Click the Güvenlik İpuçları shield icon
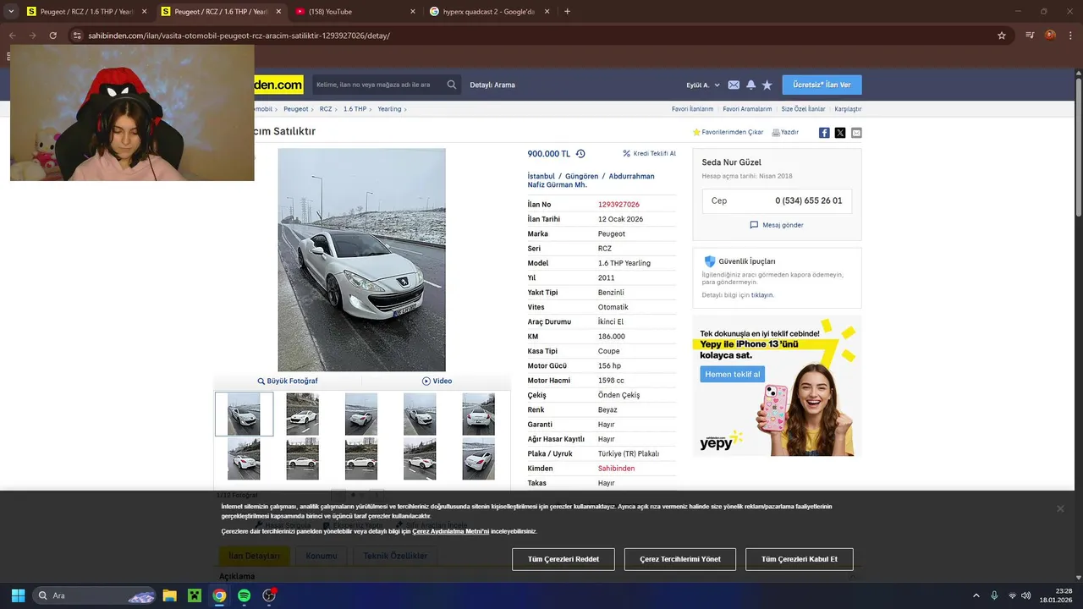This screenshot has width=1083, height=609. point(710,261)
